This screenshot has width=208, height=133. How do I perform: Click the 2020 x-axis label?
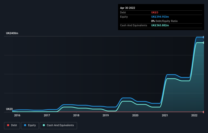(x=135, y=115)
